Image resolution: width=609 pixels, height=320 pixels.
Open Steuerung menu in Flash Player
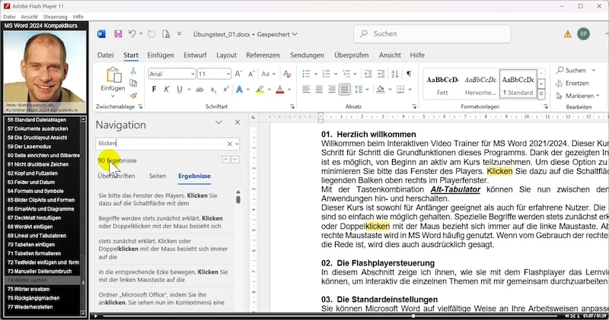[55, 17]
